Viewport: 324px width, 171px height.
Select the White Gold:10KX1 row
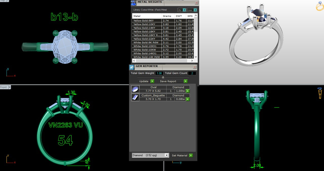pos(163,46)
